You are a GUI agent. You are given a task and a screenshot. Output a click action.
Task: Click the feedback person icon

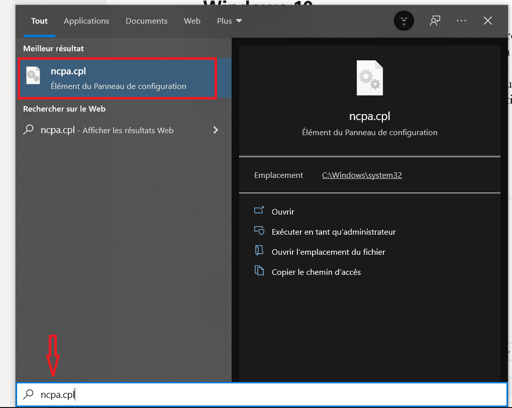point(435,21)
